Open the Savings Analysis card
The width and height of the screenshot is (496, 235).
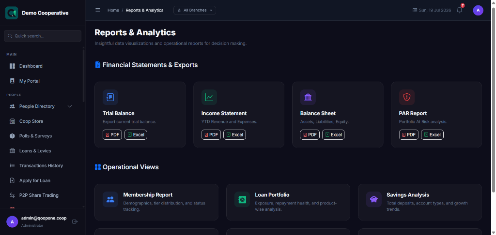420,202
